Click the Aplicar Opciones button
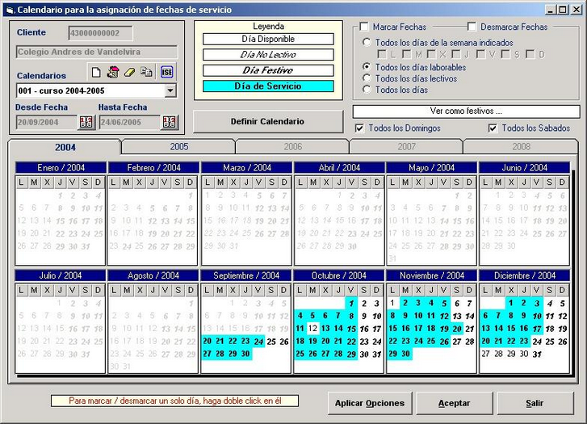This screenshot has width=587, height=424. coord(370,403)
